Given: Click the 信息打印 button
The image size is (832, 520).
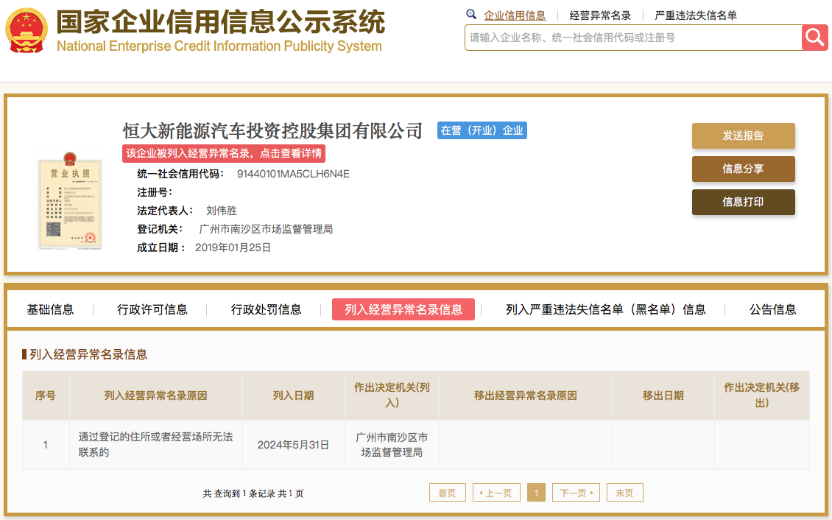Looking at the screenshot, I should (744, 202).
